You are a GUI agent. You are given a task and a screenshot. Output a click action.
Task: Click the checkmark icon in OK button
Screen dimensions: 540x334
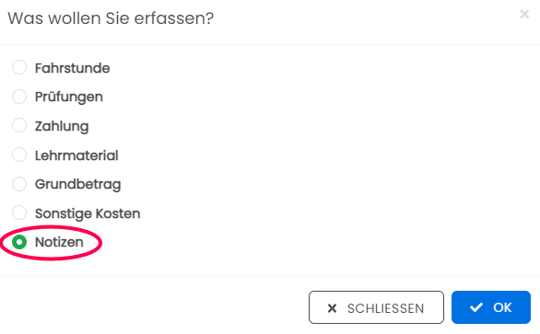[x=475, y=307]
